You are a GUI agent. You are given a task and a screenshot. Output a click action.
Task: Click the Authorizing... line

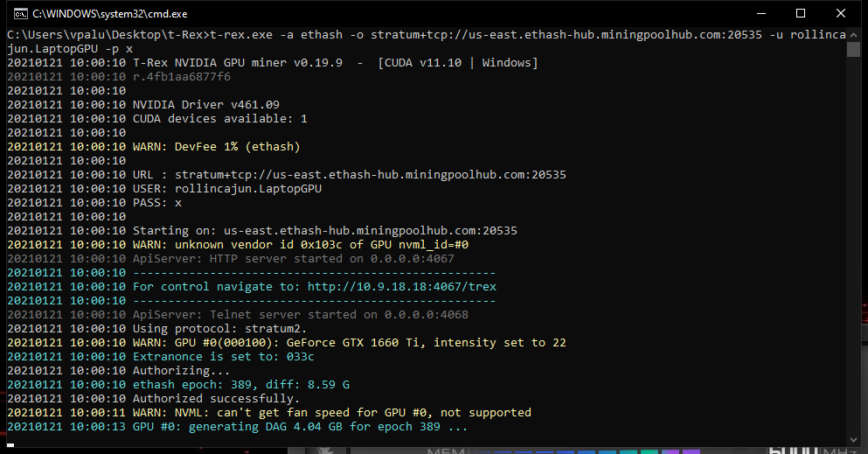[119, 370]
